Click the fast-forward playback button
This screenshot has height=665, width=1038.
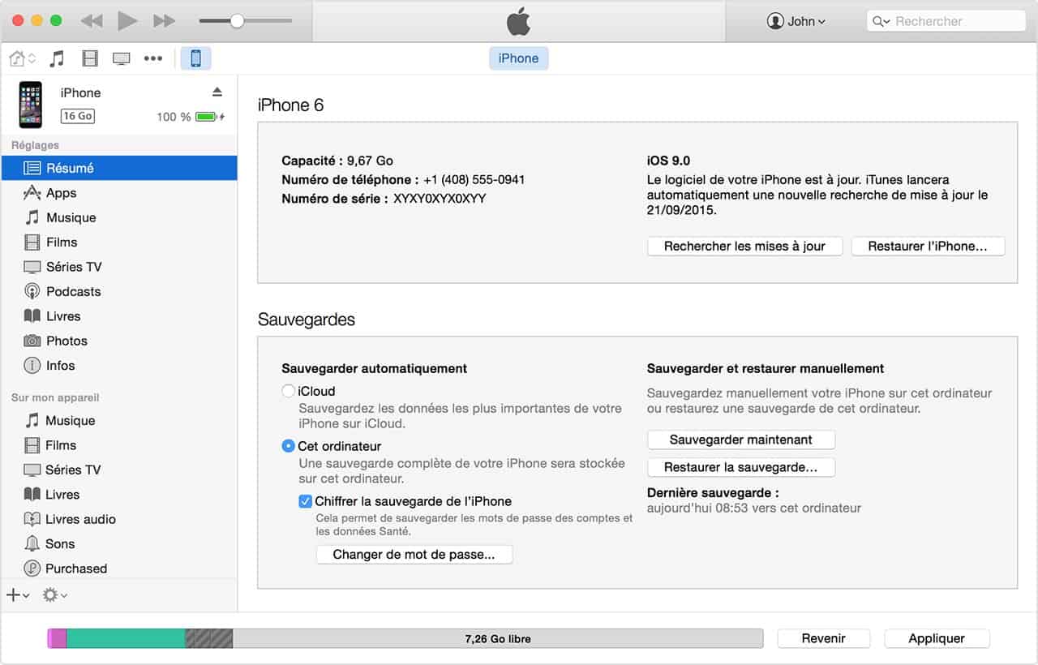pos(165,21)
